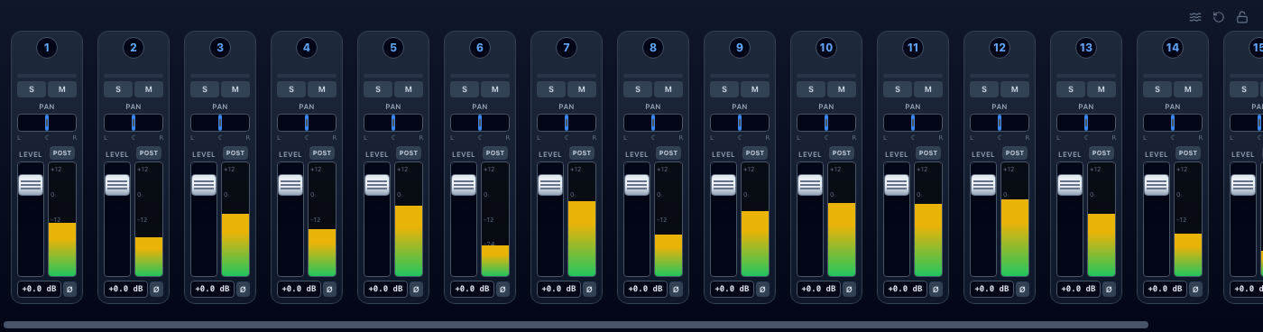Viewport: 1263px width, 332px height.
Task: Toggle POST metering on channel 14
Action: (1188, 153)
